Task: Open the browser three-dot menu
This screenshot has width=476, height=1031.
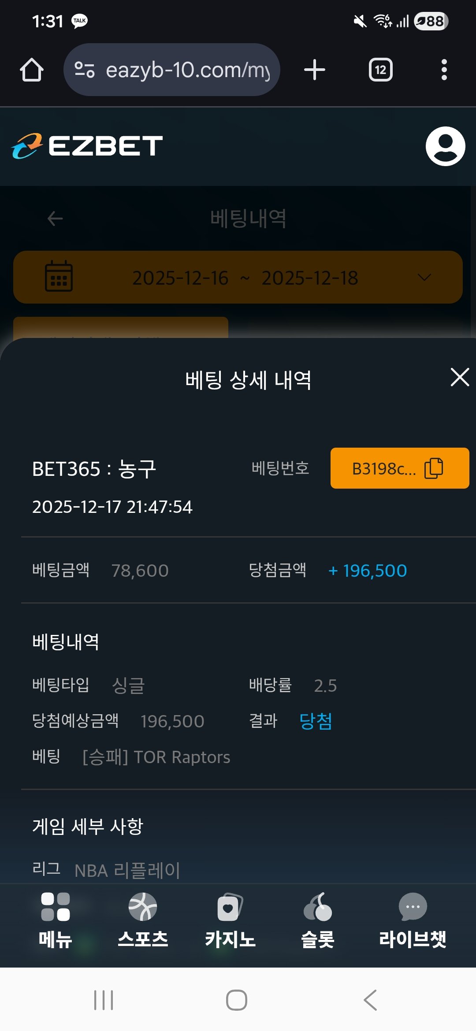Action: click(444, 70)
